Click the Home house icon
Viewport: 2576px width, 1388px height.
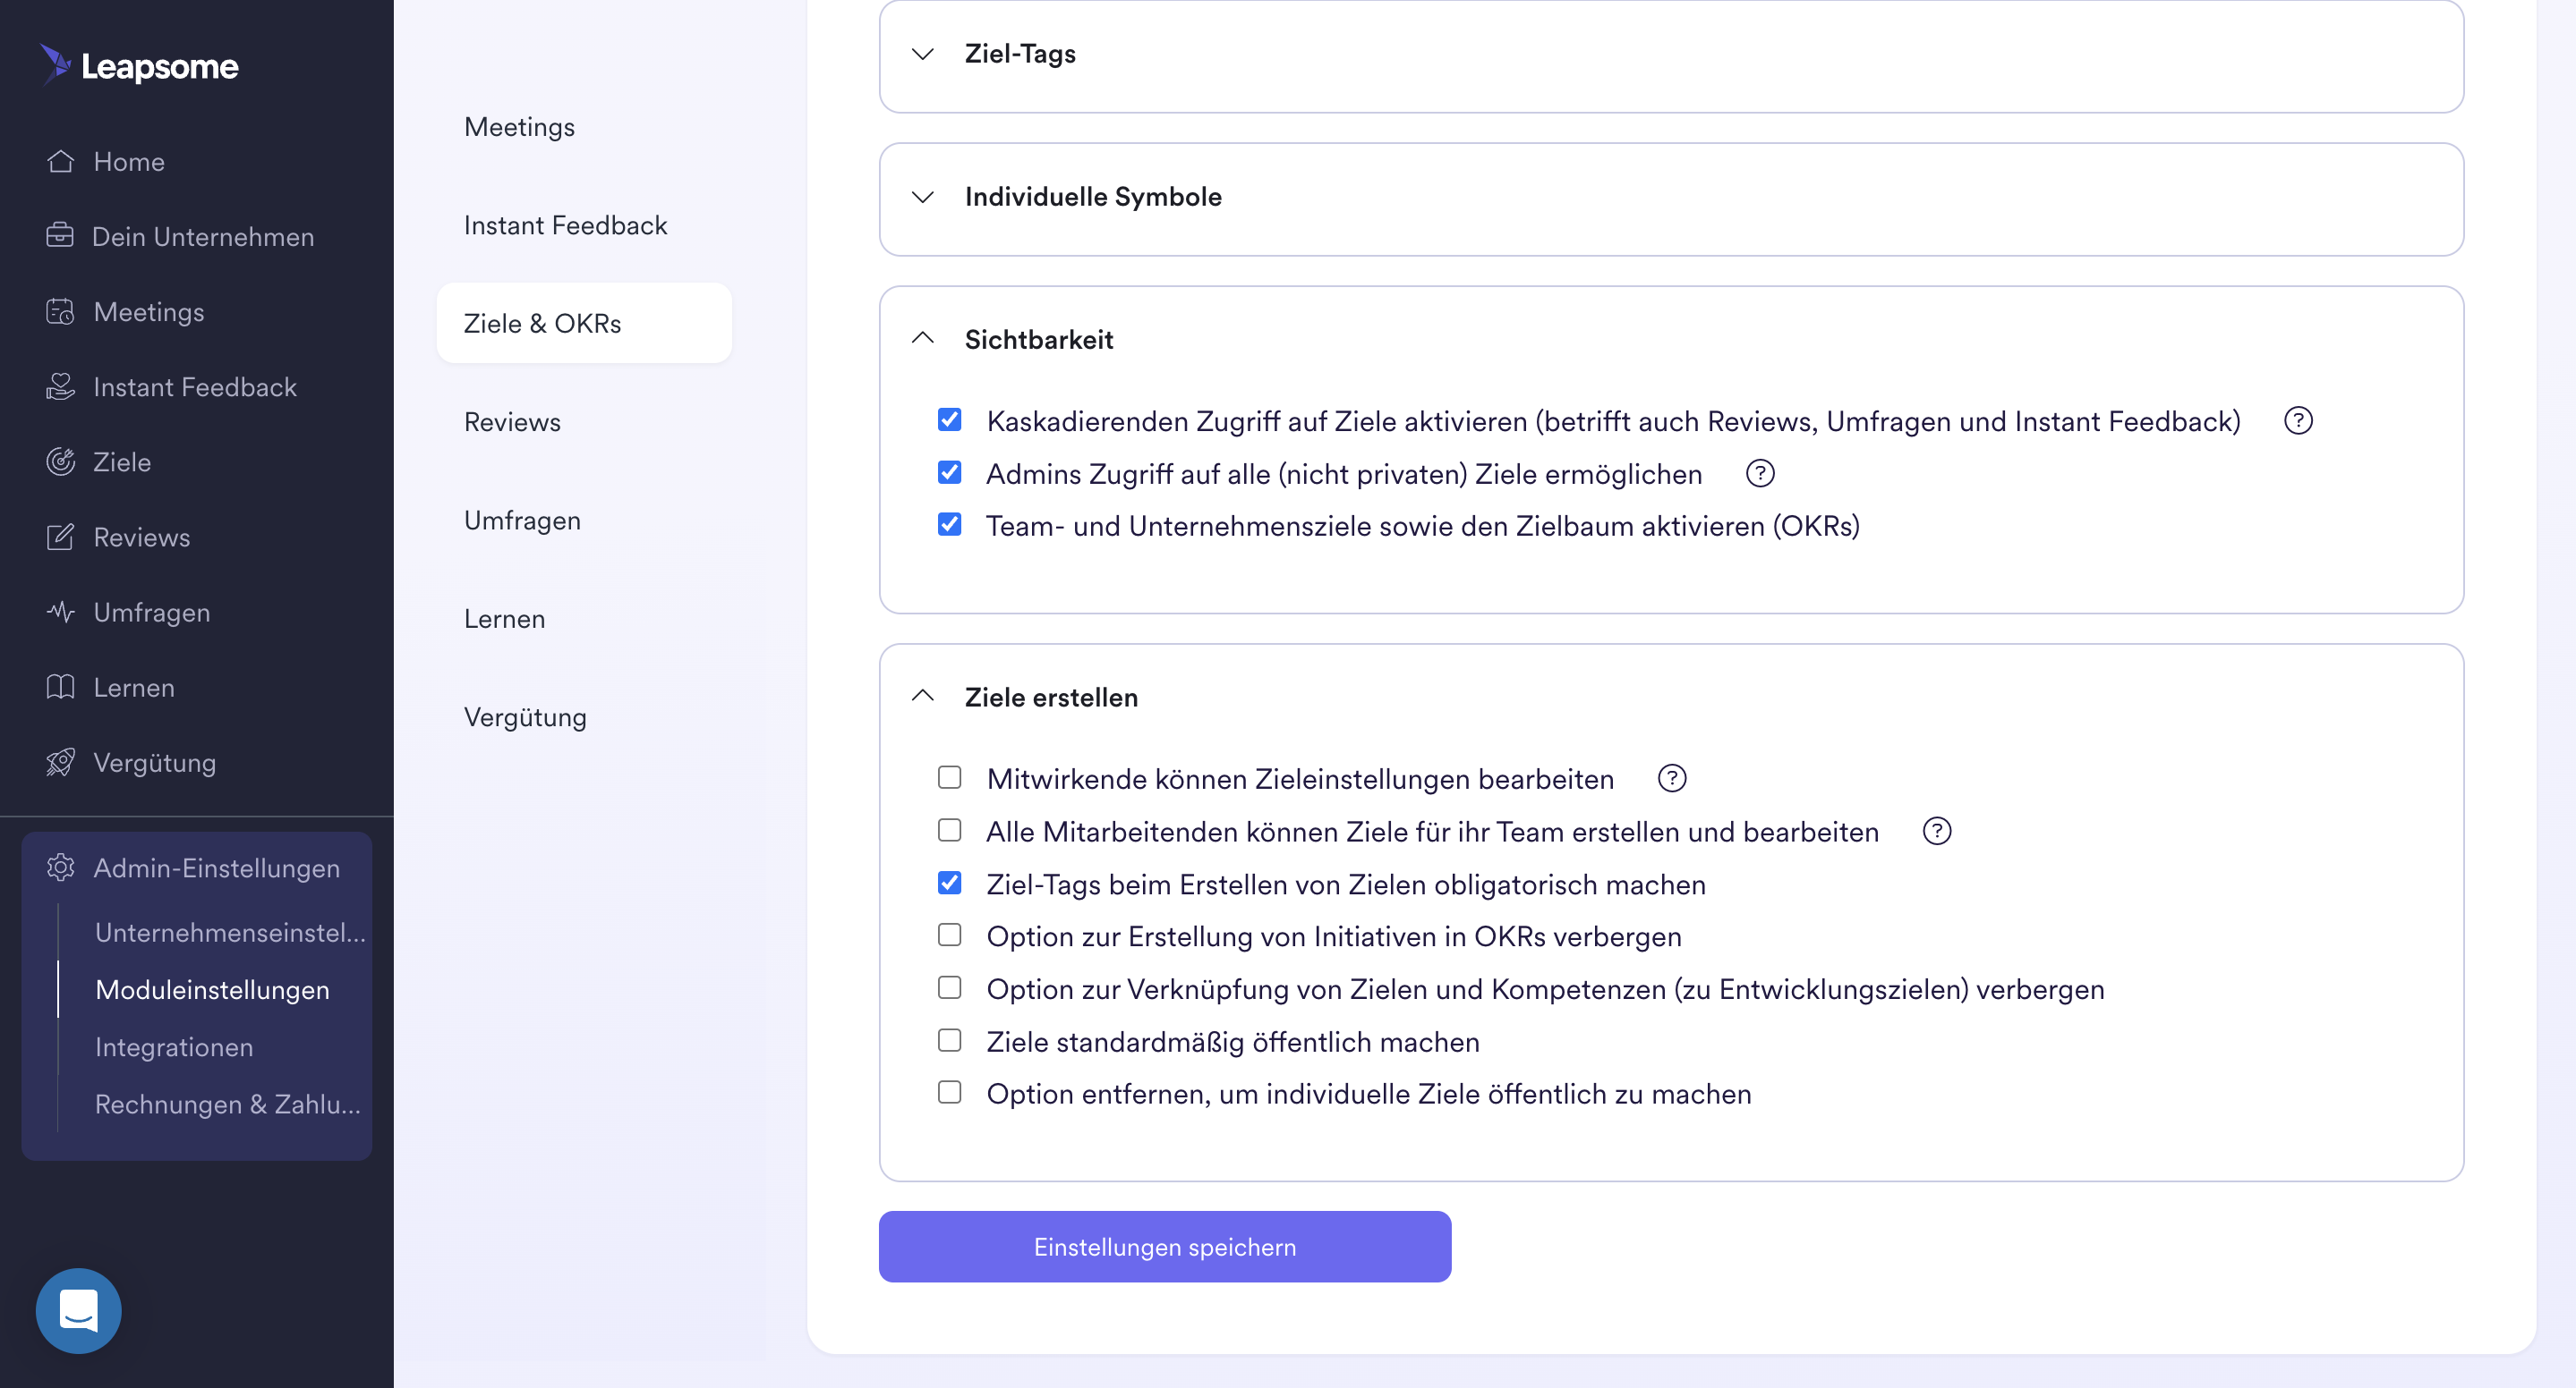[x=60, y=161]
